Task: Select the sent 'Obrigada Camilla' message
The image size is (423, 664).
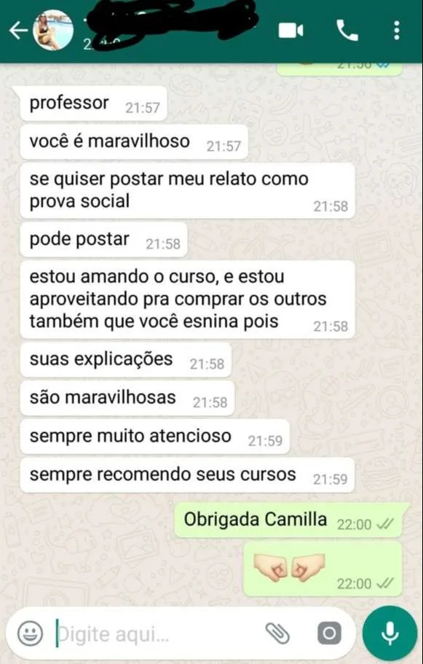Action: [292, 520]
